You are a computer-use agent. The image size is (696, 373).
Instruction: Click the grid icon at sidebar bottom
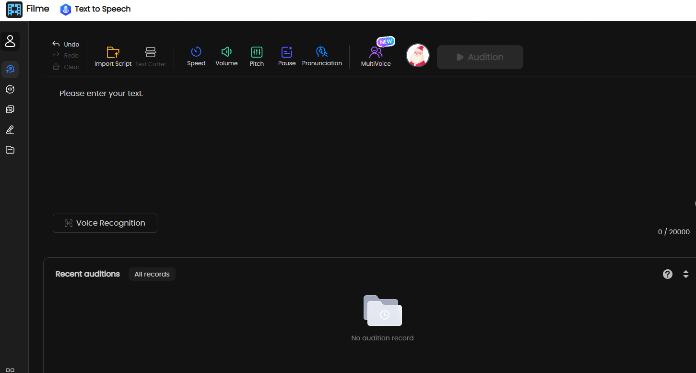click(10, 370)
